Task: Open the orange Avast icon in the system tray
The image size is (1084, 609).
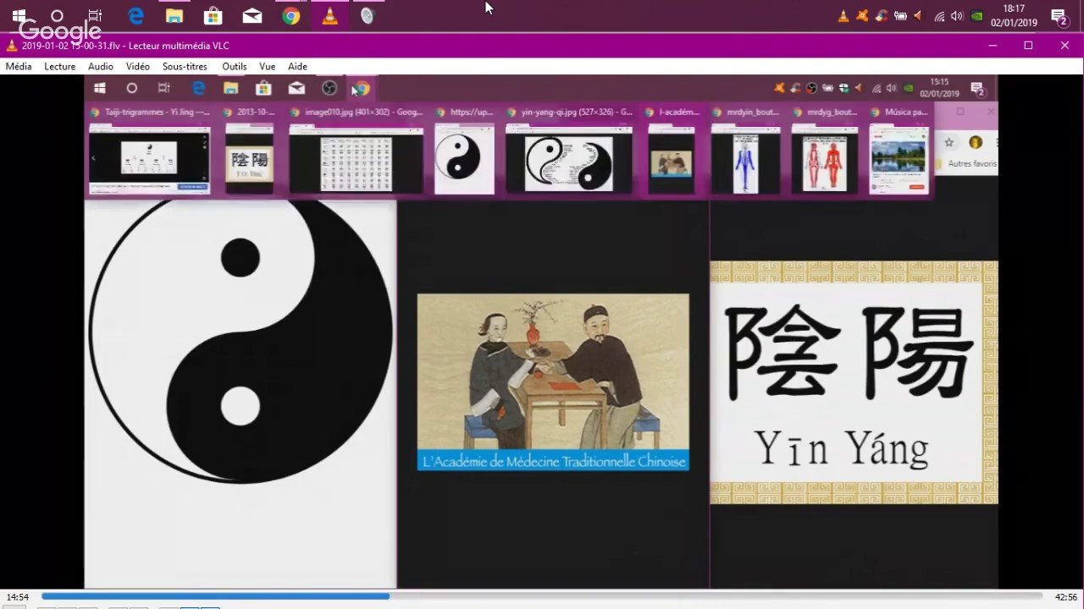Action: (863, 16)
